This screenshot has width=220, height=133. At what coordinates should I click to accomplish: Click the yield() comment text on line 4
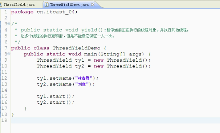click(x=105, y=30)
